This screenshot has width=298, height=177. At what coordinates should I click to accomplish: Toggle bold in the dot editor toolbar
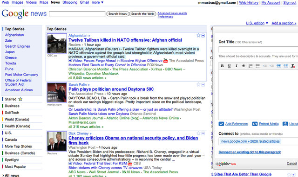coord(222,66)
